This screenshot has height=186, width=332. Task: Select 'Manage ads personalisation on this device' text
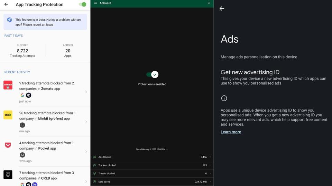259,57
